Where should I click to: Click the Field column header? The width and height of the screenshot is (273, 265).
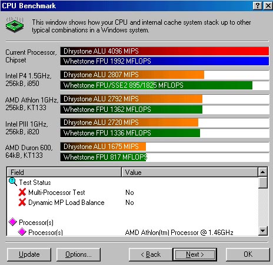64,172
